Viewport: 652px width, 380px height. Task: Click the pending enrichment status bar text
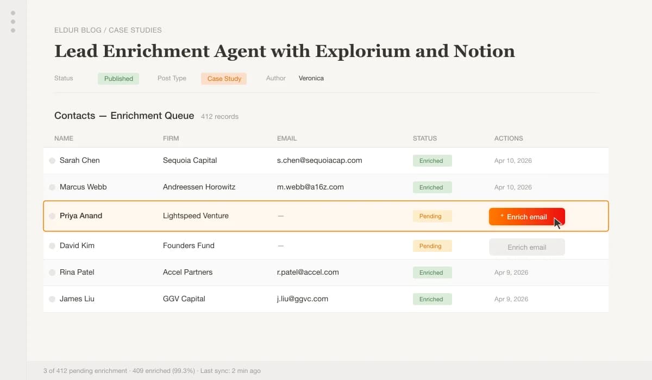pos(152,371)
